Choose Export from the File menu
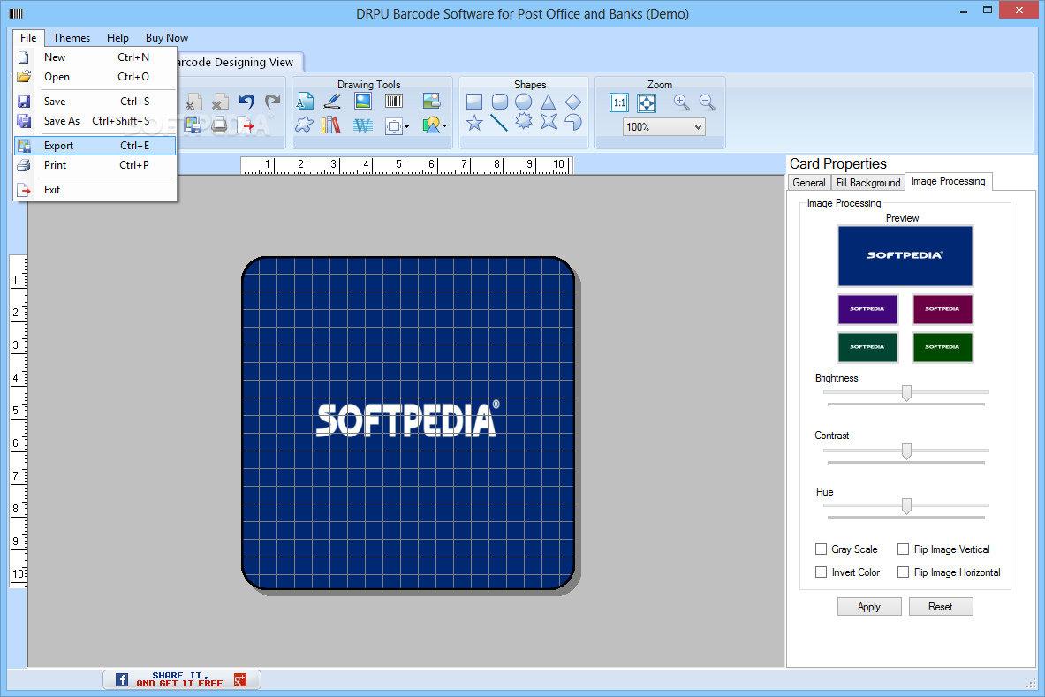The image size is (1045, 697). coord(95,145)
